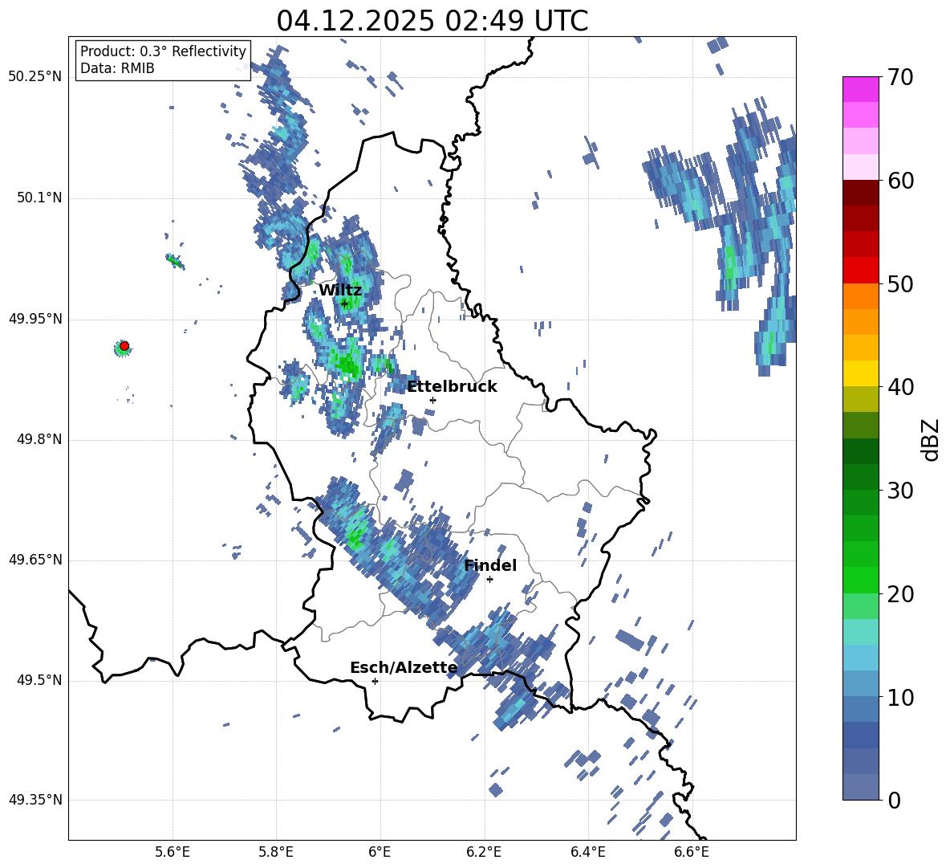Click the 6.2°E longitude label
This screenshot has width=950, height=868.
point(484,852)
